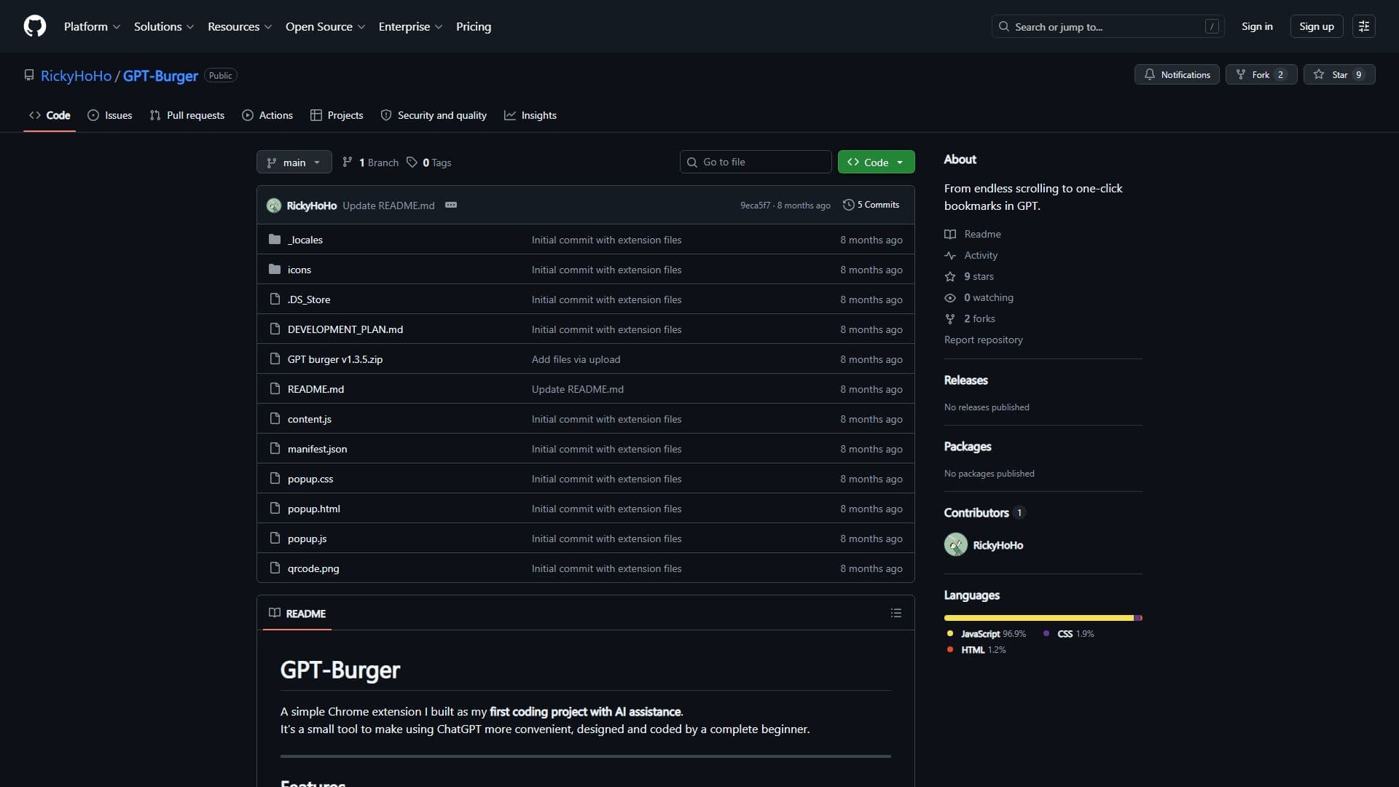Click the Notifications bell button
The image size is (1399, 787).
(1177, 74)
